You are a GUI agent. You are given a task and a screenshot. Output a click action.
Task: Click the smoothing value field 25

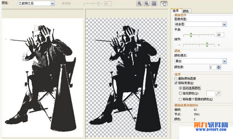pos(220,35)
